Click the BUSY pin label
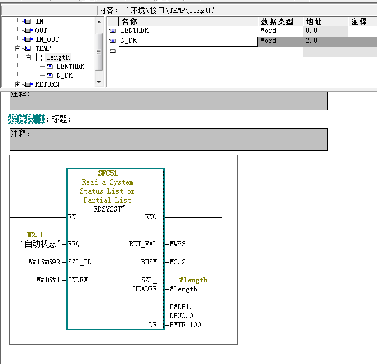 [x=149, y=262]
